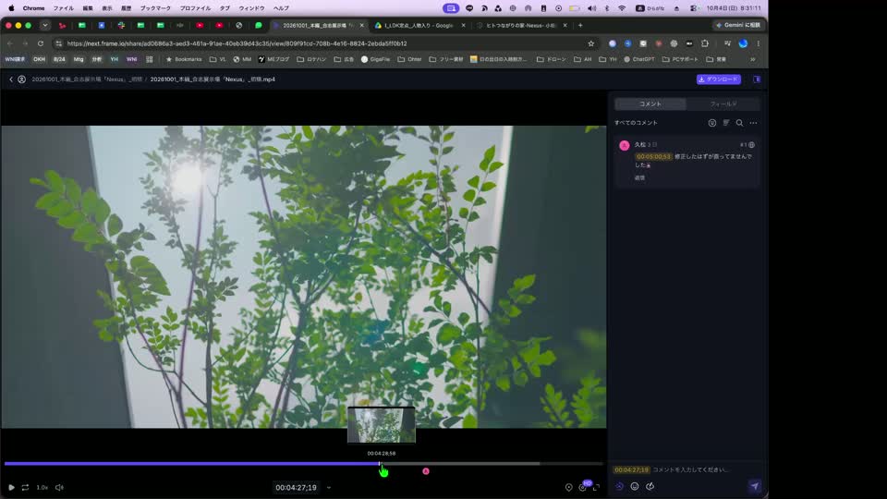Open the Chrome extensions puzzle icon
This screenshot has width=887, height=499.
click(705, 43)
